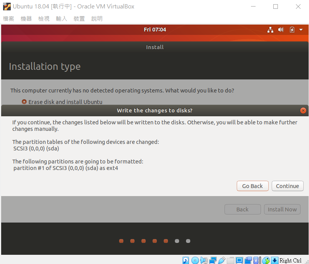Close the Write changes to disks dialog
The height and width of the screenshot is (264, 309).
pos(303,111)
